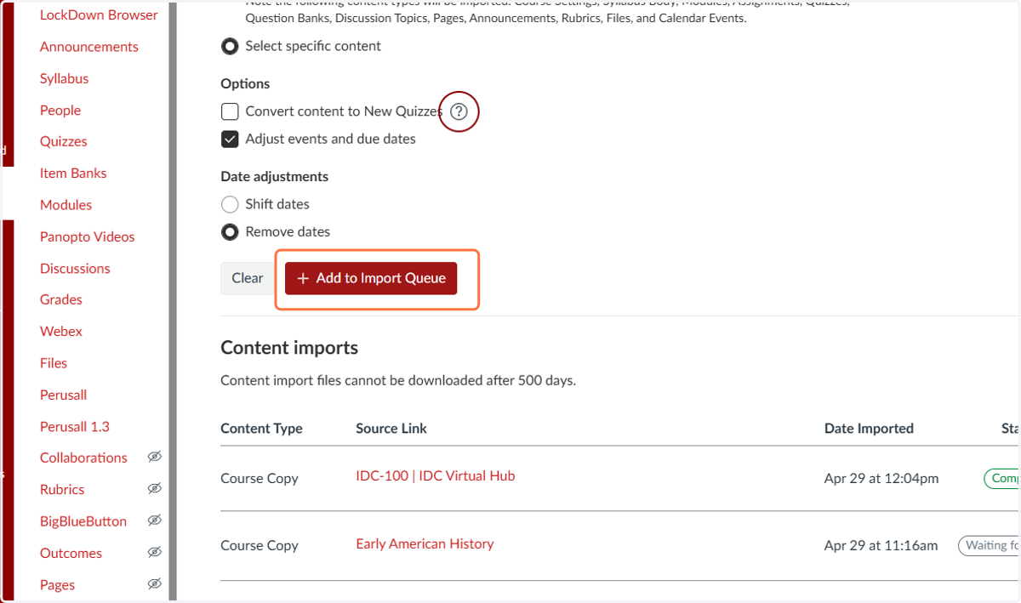
Task: Click the 500 days download notice text
Action: point(398,380)
